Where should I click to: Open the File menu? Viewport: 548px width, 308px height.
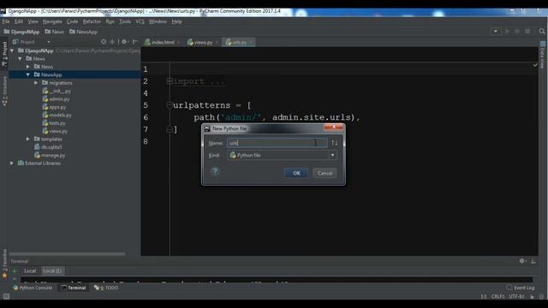coord(6,21)
